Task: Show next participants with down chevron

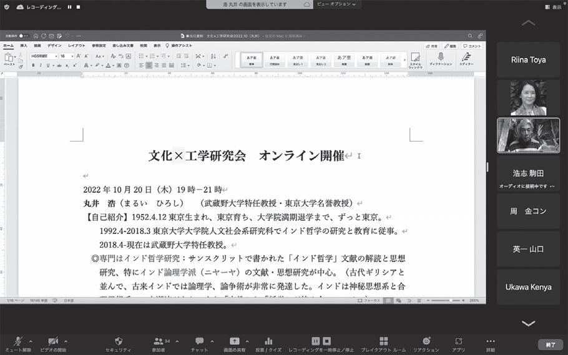Action: pyautogui.click(x=528, y=323)
